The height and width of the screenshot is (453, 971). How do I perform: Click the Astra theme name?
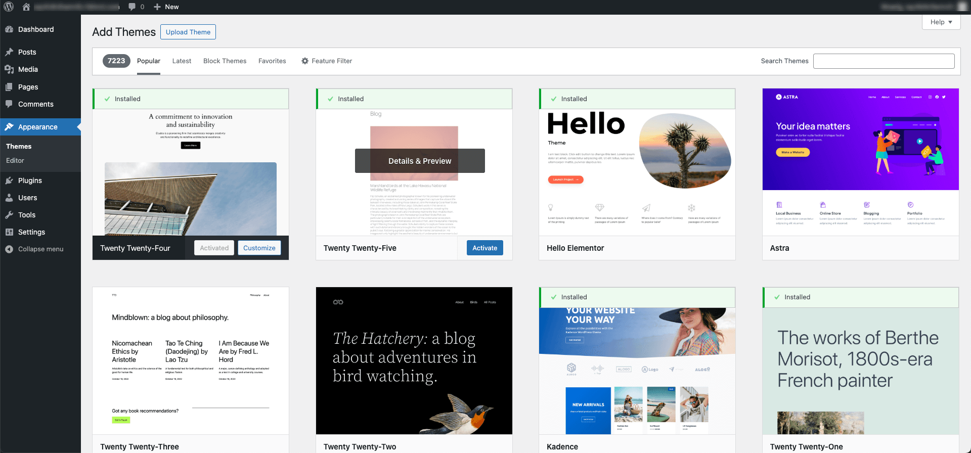pyautogui.click(x=779, y=248)
